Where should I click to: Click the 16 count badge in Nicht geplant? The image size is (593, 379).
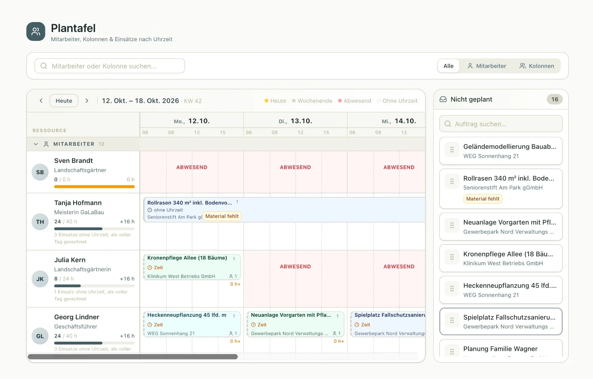555,99
